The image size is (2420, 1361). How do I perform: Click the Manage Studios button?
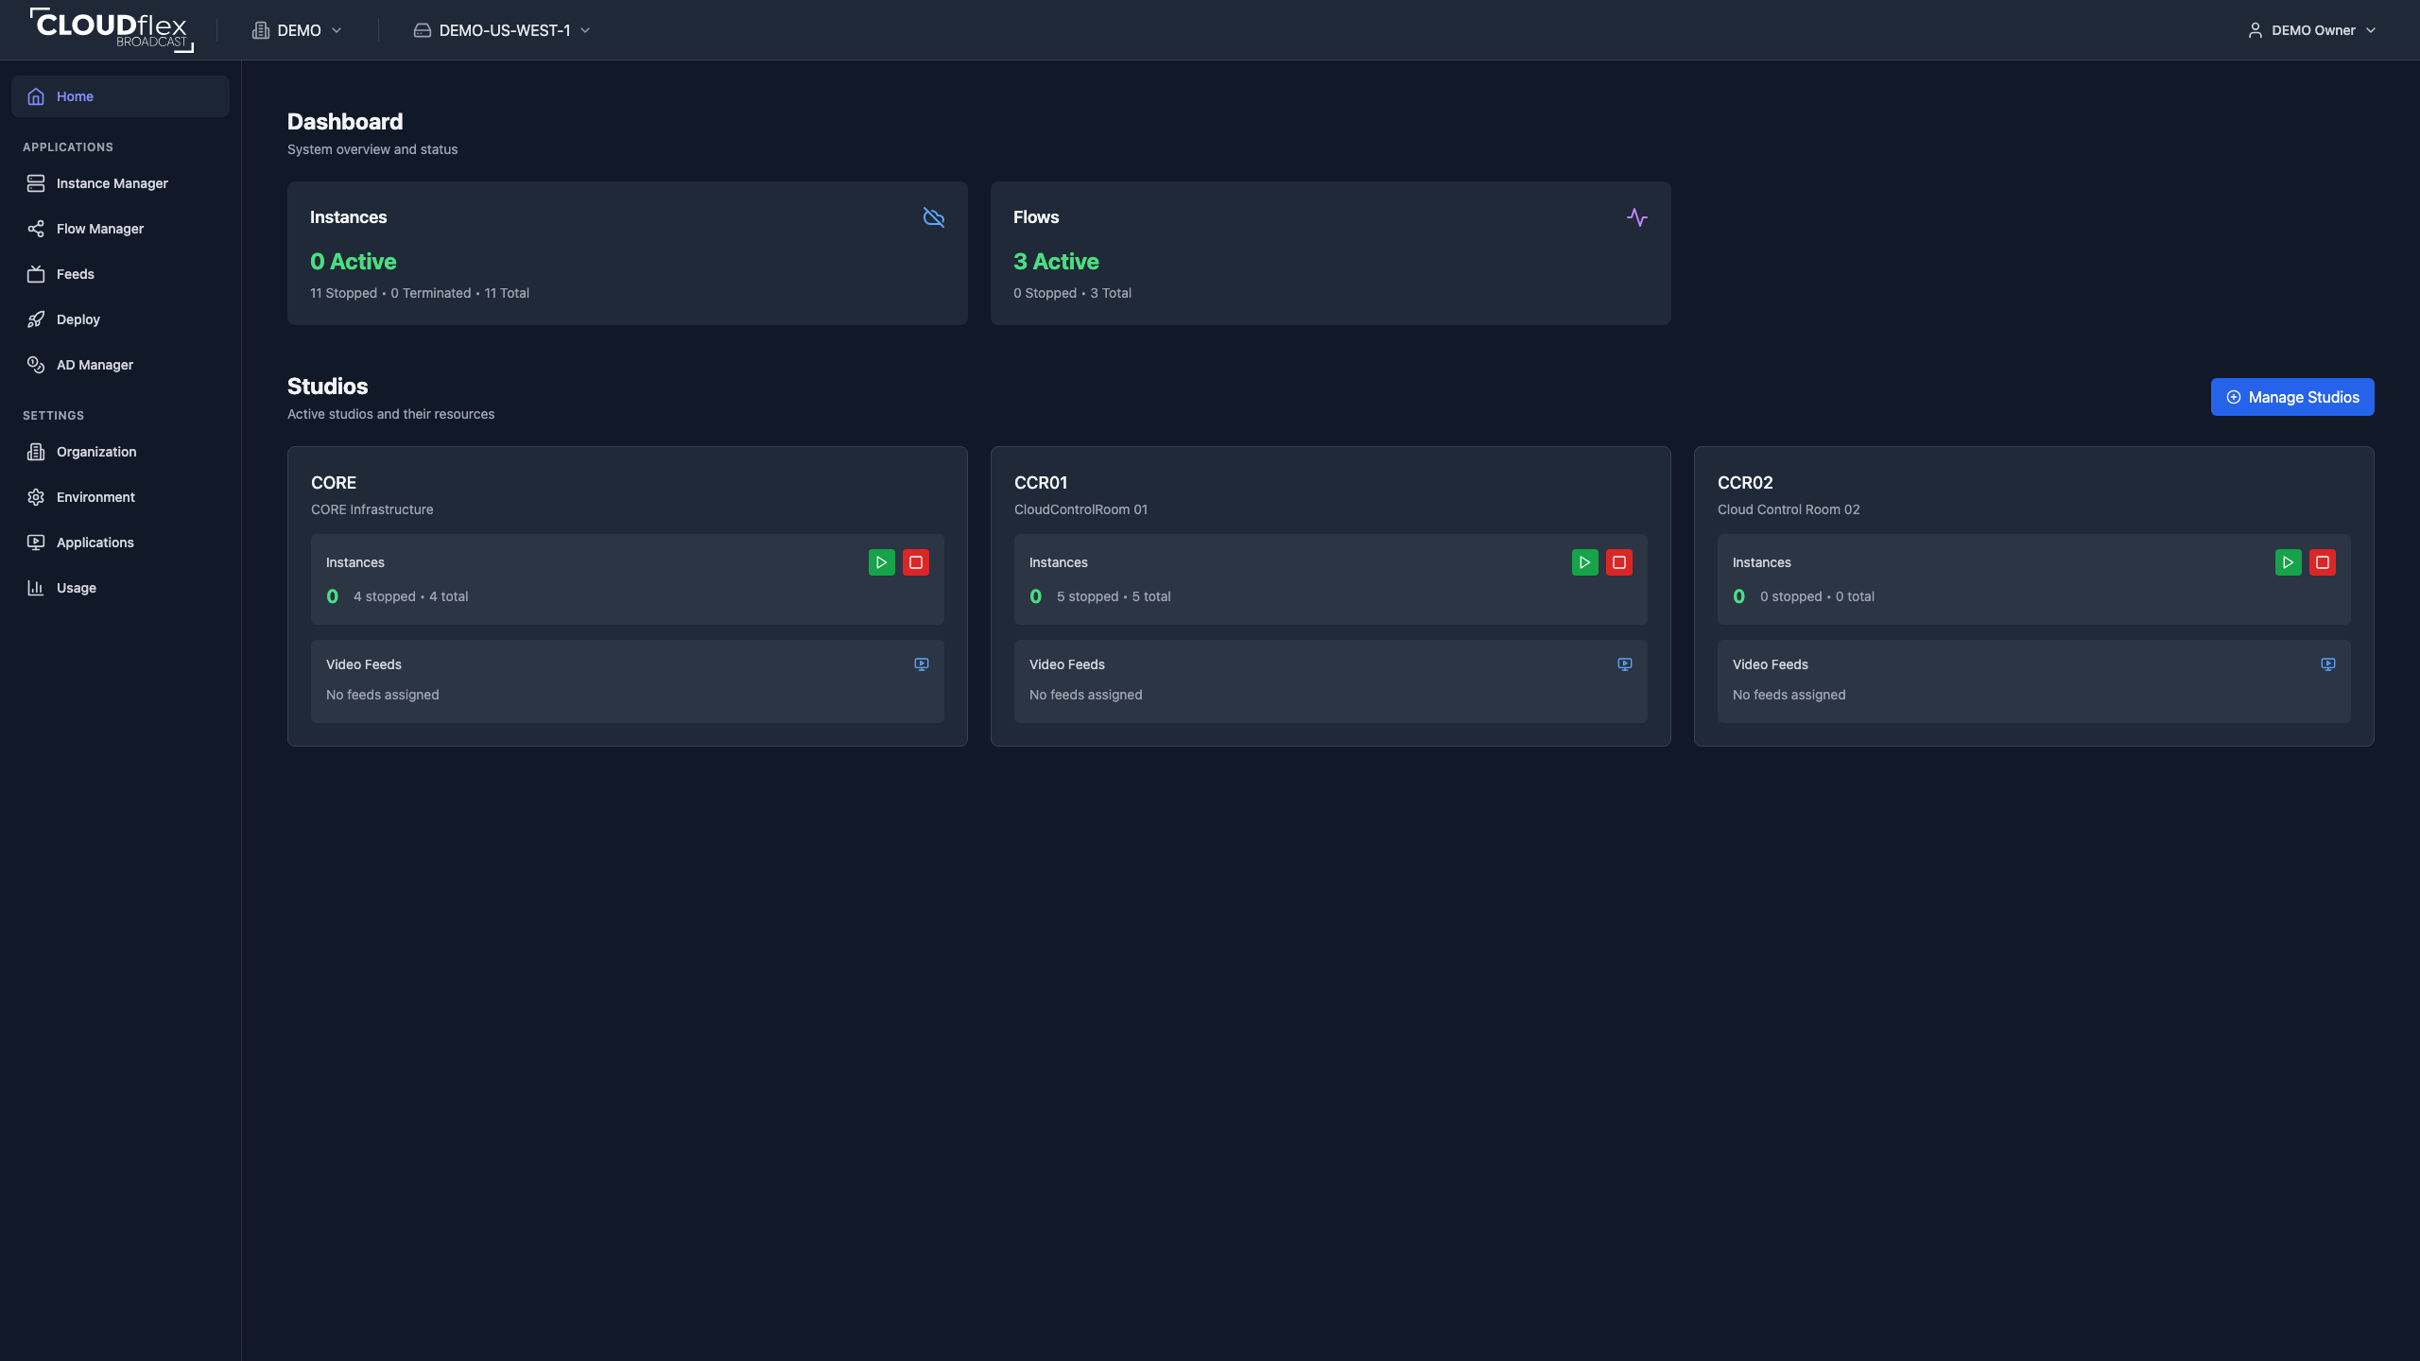point(2292,397)
